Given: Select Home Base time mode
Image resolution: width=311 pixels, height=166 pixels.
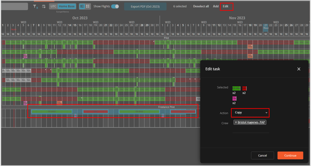Looking at the screenshot, I should click(x=66, y=6).
